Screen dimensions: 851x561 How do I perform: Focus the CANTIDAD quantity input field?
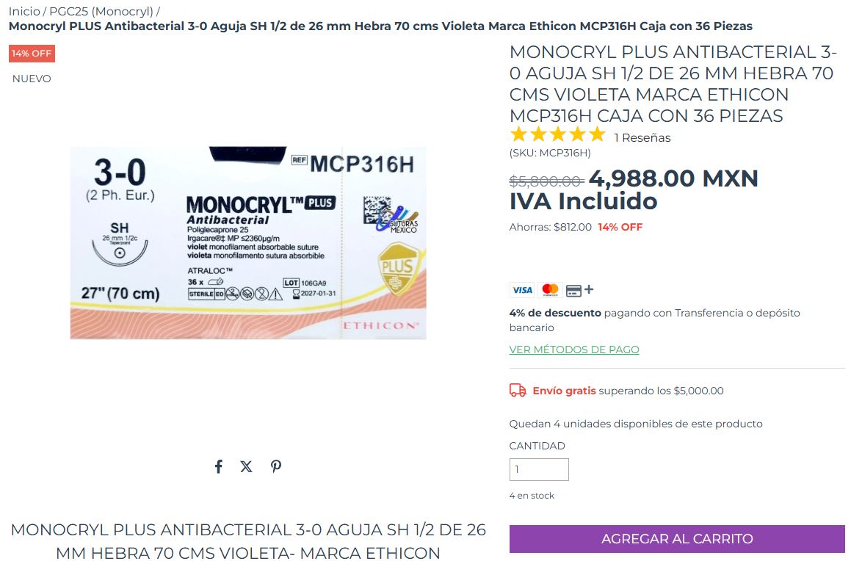click(x=539, y=469)
